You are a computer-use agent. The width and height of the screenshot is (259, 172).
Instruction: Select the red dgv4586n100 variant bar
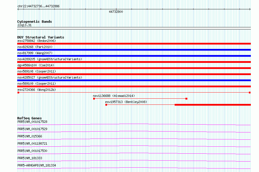[134, 68]
